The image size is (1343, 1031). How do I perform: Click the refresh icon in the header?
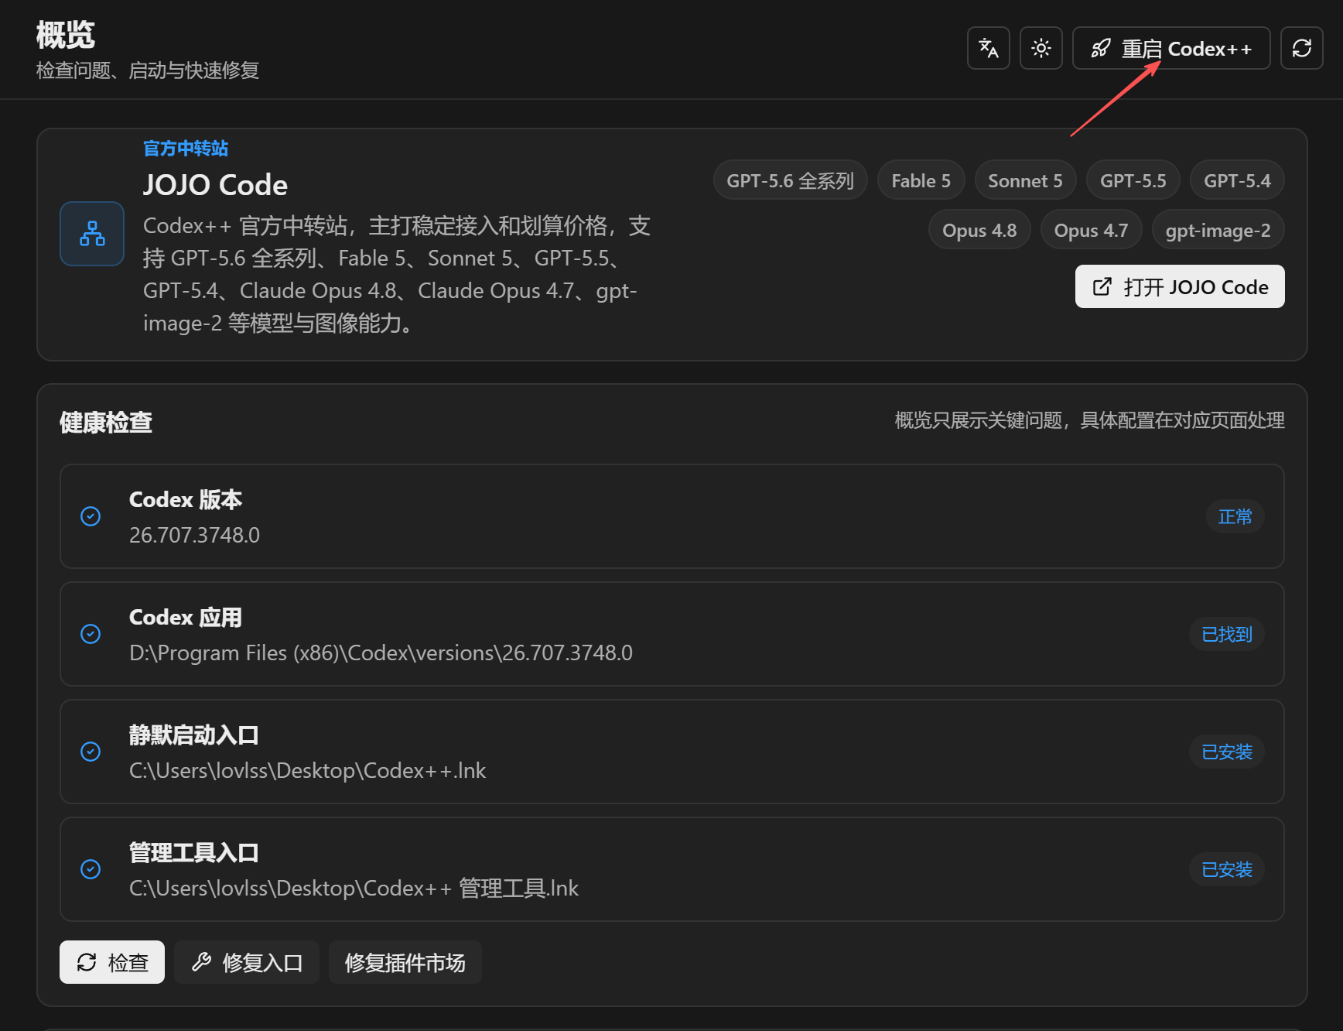[1301, 48]
